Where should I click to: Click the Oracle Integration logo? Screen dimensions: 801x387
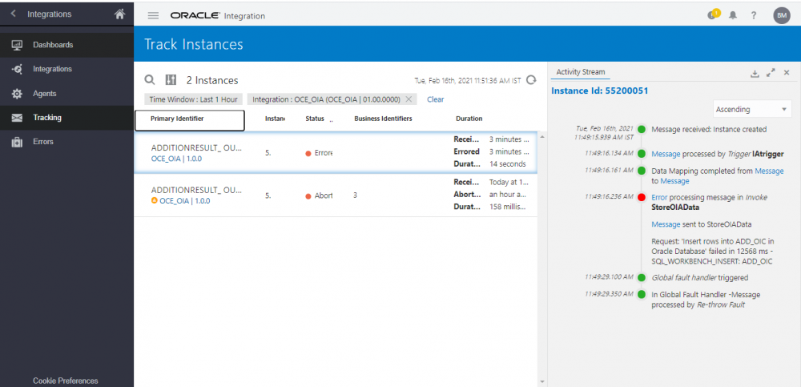click(218, 15)
